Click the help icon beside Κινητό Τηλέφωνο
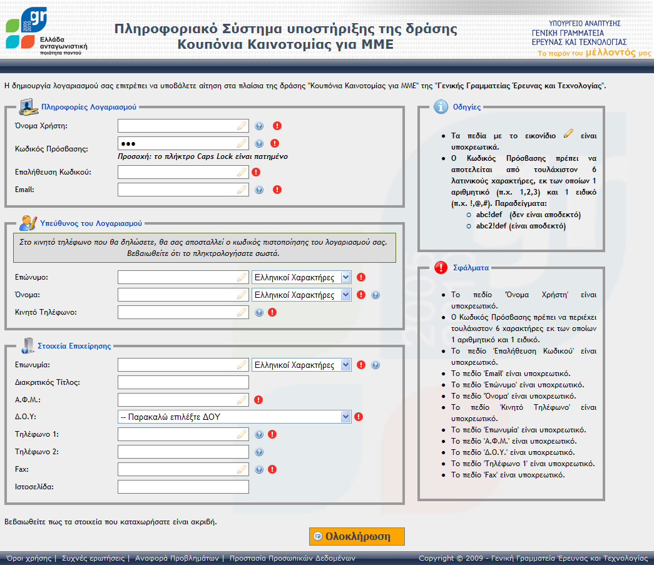Viewport: 654px width, 565px height. (x=259, y=312)
